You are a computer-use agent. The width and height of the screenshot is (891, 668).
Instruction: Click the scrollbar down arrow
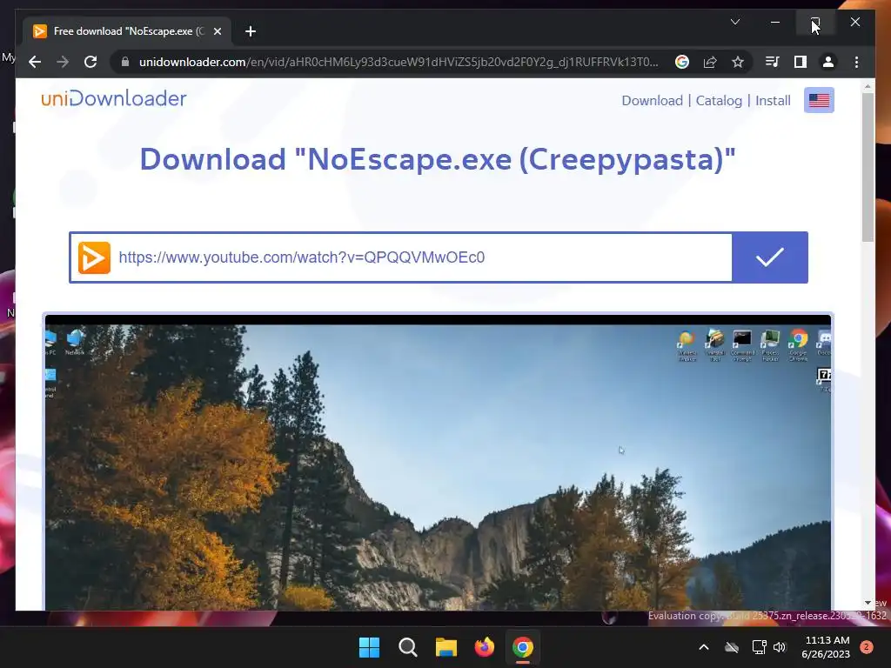[x=868, y=603]
